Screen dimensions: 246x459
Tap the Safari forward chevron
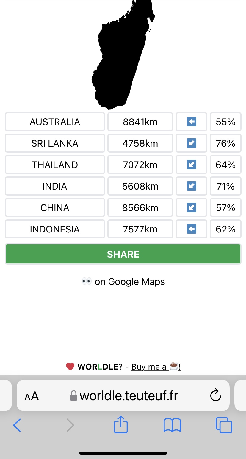pos(70,425)
